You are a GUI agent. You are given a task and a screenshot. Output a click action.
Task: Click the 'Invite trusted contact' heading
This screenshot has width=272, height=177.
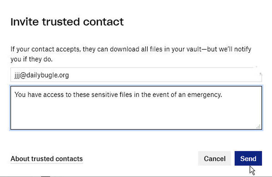click(67, 22)
